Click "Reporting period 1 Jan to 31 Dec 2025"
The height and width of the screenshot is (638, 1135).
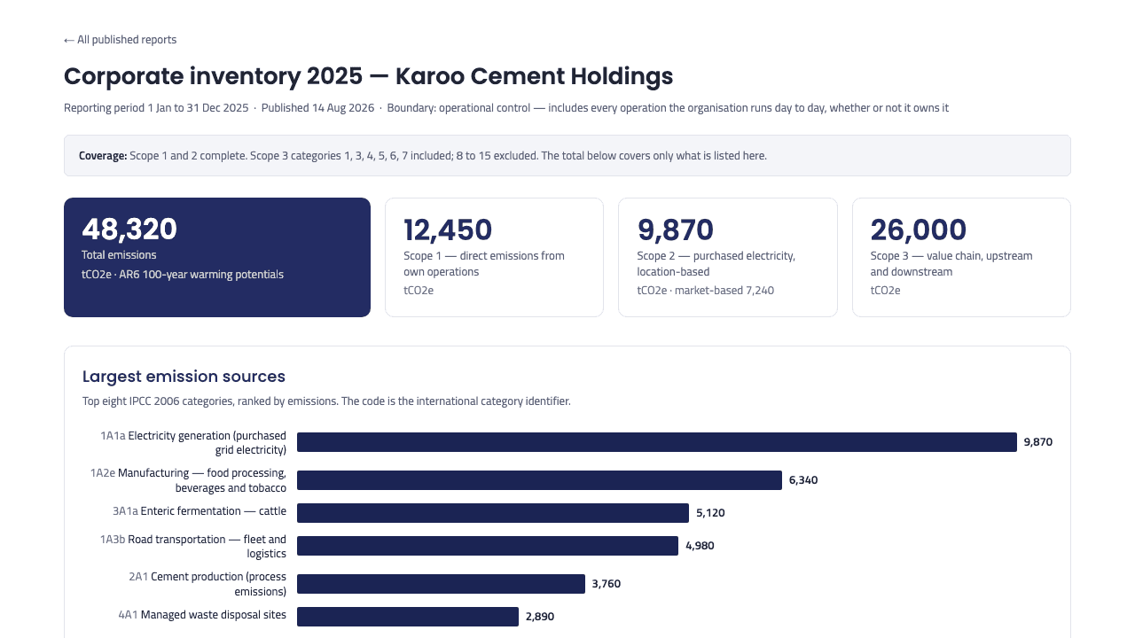point(156,108)
